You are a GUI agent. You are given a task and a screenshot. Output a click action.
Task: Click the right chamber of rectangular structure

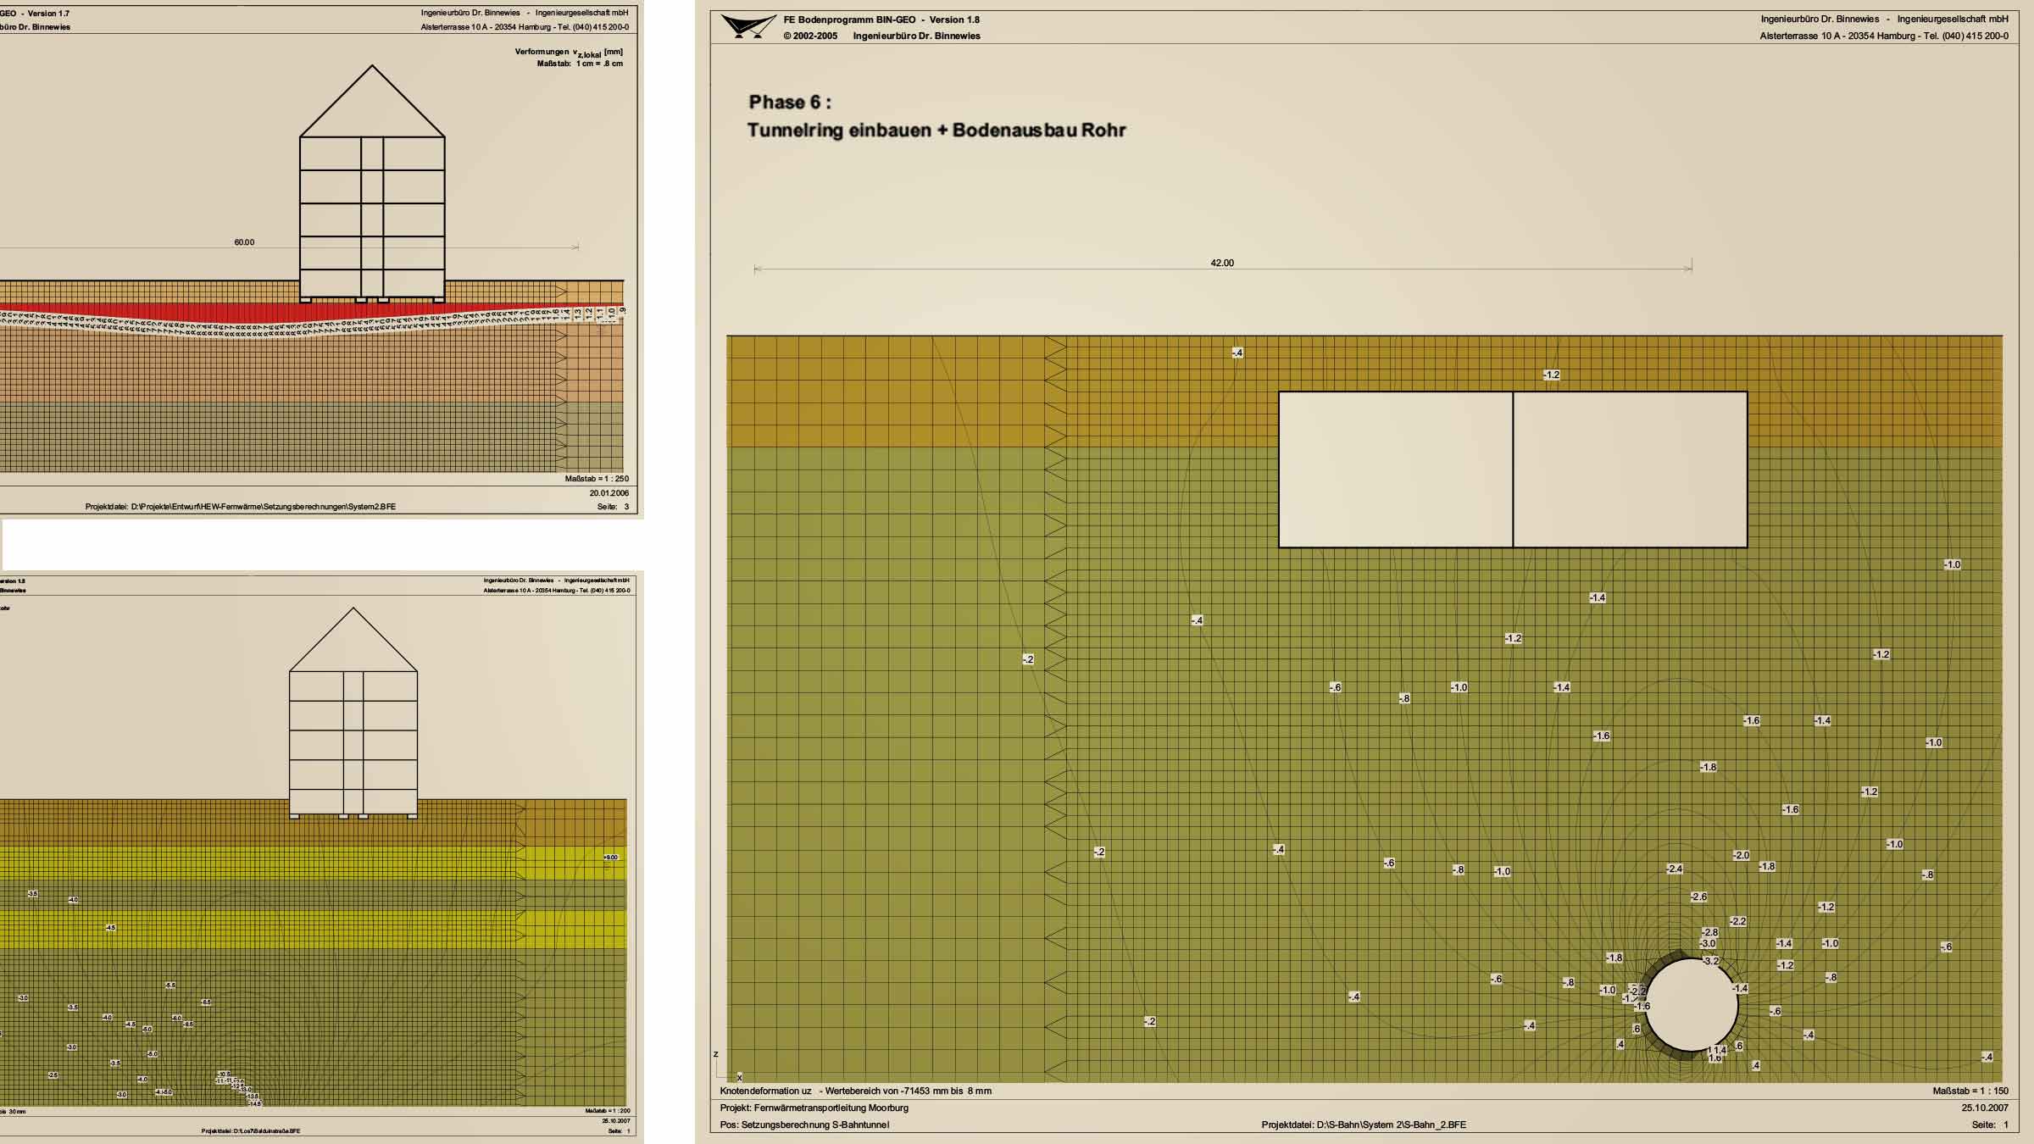(1630, 469)
